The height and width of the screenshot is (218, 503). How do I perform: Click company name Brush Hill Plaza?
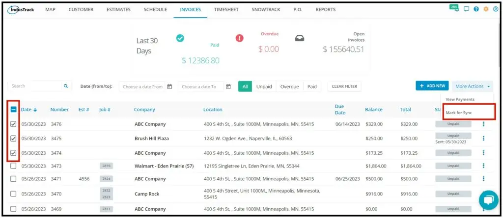152,139
